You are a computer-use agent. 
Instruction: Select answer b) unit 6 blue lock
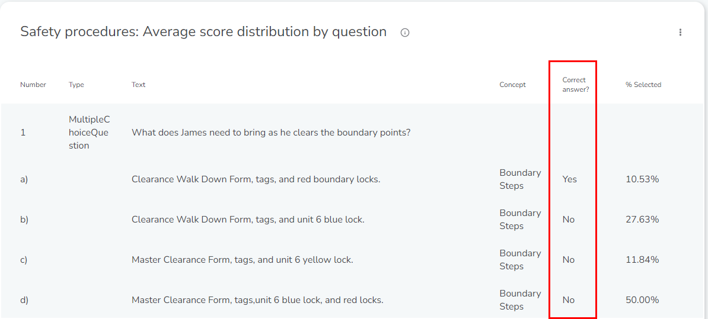pyautogui.click(x=248, y=220)
